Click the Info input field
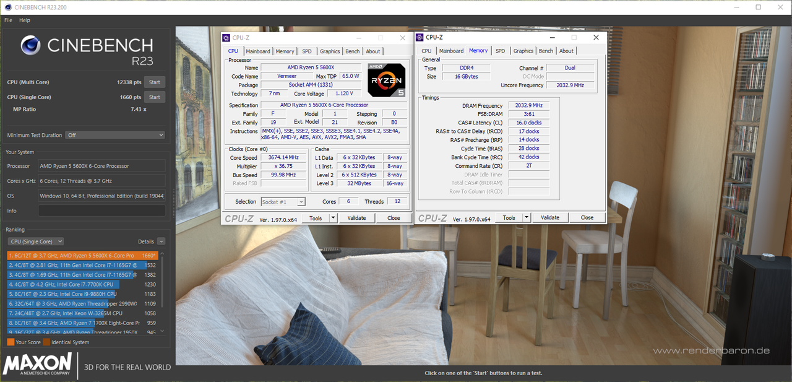The height and width of the screenshot is (382, 792). coord(101,211)
